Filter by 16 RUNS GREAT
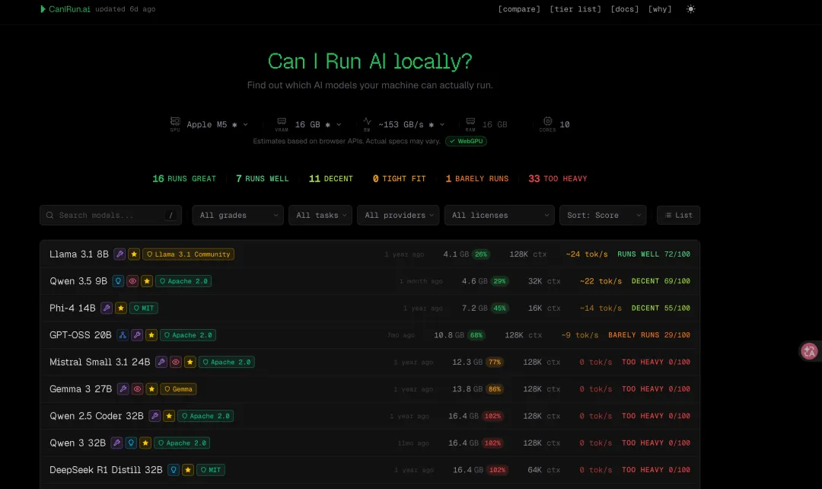The image size is (822, 489). (184, 179)
